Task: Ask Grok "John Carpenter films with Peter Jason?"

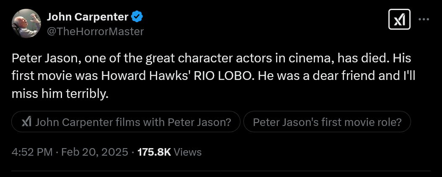Action: click(x=126, y=122)
